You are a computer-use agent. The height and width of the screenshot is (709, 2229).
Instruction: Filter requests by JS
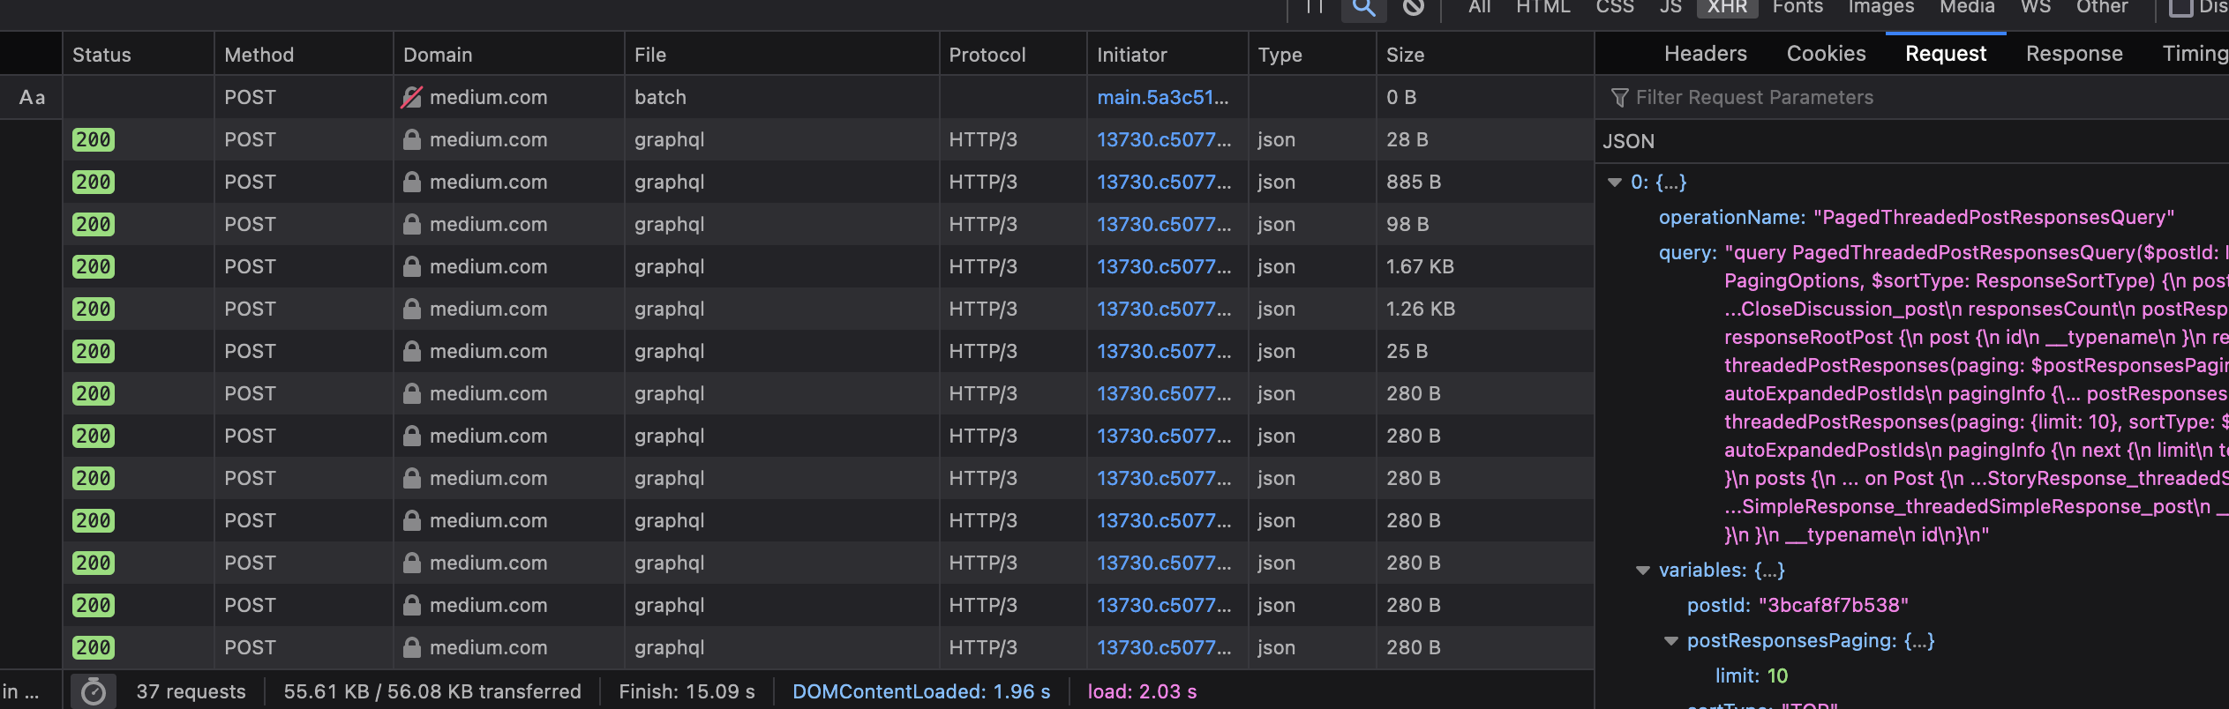point(1670,7)
